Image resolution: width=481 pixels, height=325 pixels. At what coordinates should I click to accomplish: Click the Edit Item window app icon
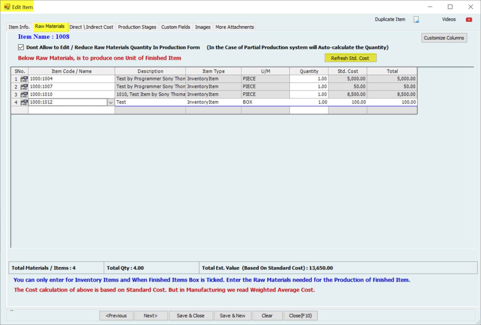pyautogui.click(x=7, y=7)
